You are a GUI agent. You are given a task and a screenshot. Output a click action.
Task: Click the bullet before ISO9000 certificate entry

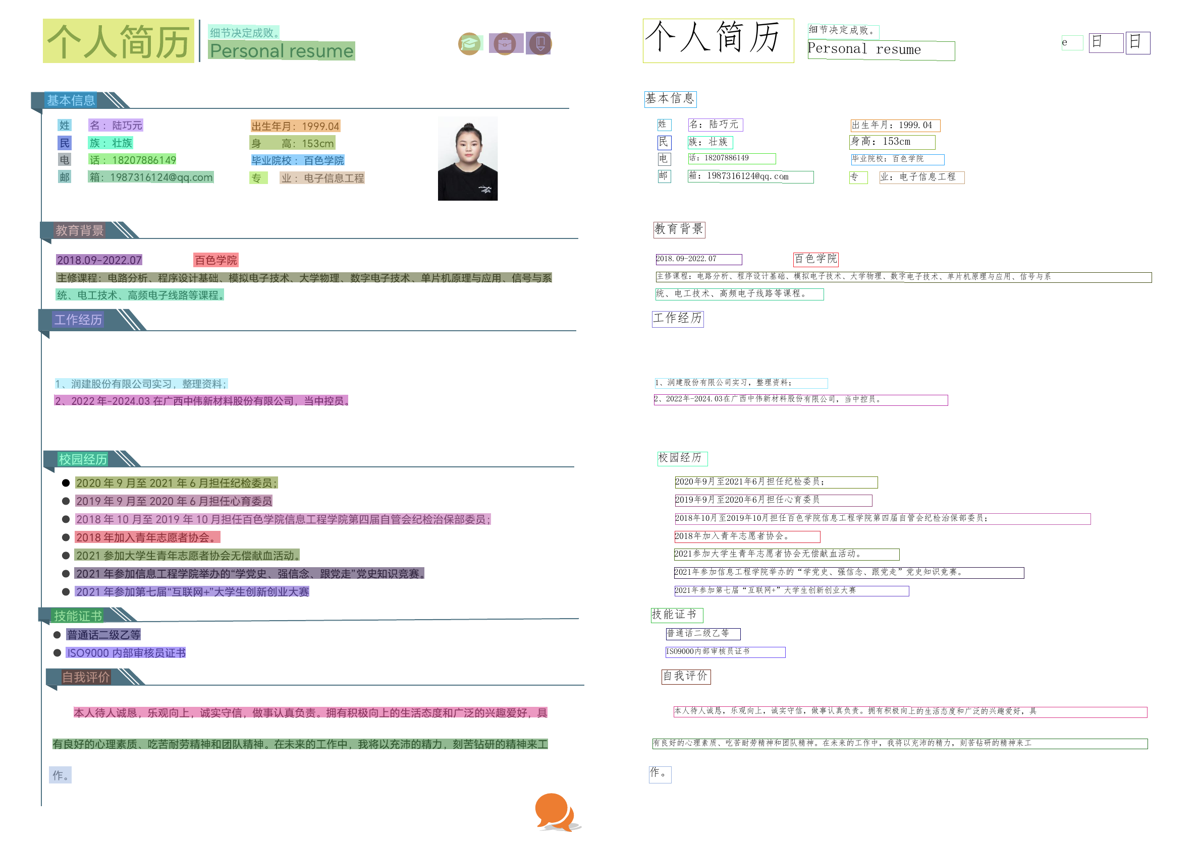58,653
